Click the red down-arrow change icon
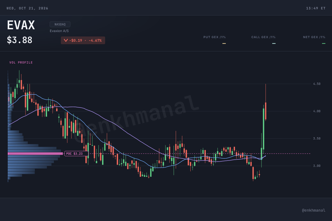 pos(66,40)
